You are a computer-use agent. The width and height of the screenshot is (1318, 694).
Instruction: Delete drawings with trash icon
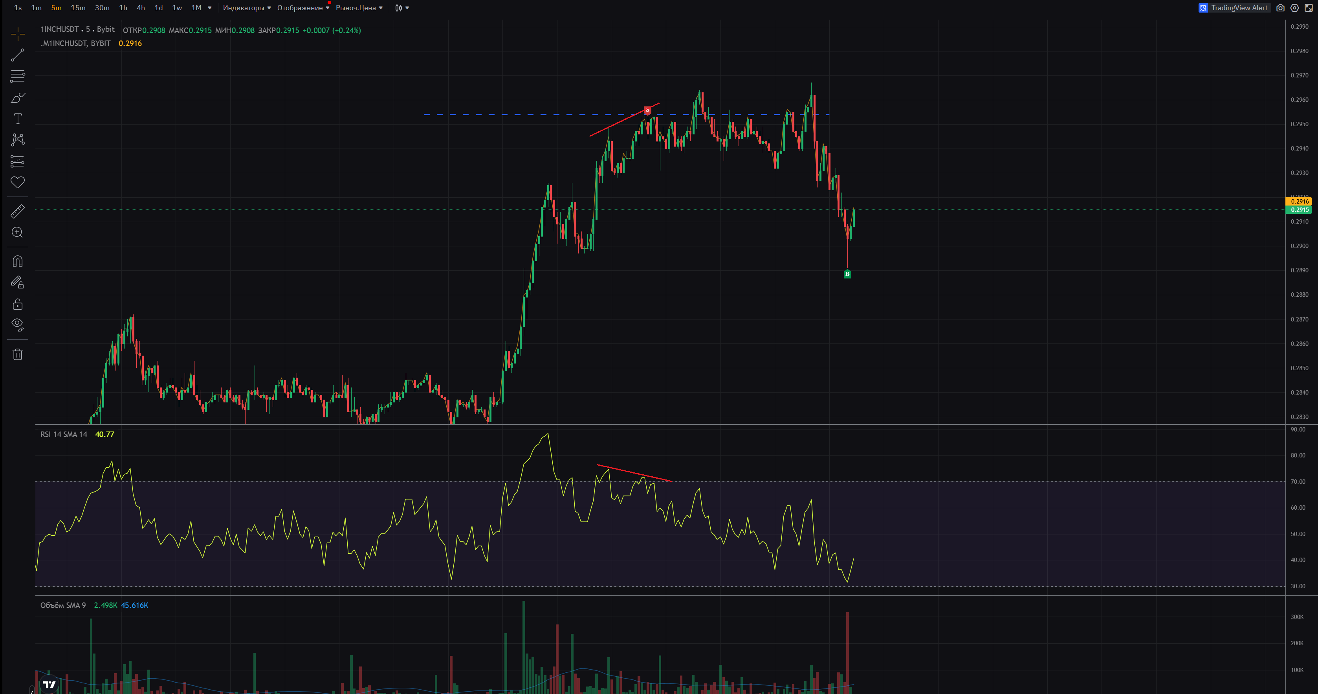(x=17, y=354)
